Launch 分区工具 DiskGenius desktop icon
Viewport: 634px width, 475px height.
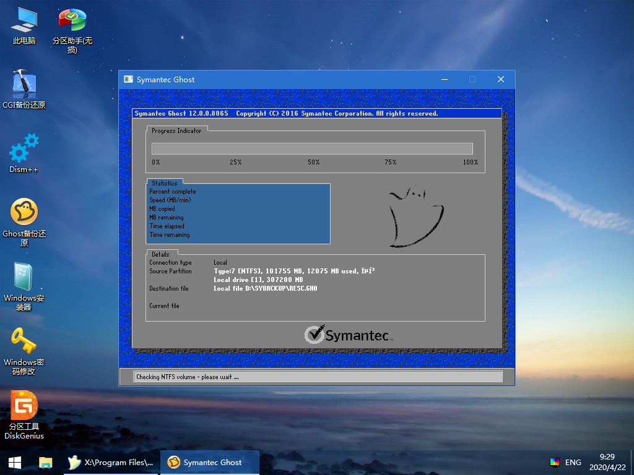[x=24, y=415]
